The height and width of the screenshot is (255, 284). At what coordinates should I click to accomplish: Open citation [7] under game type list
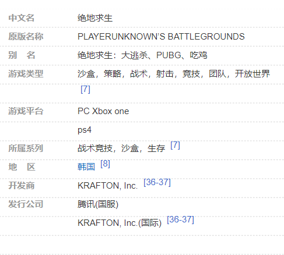85,89
